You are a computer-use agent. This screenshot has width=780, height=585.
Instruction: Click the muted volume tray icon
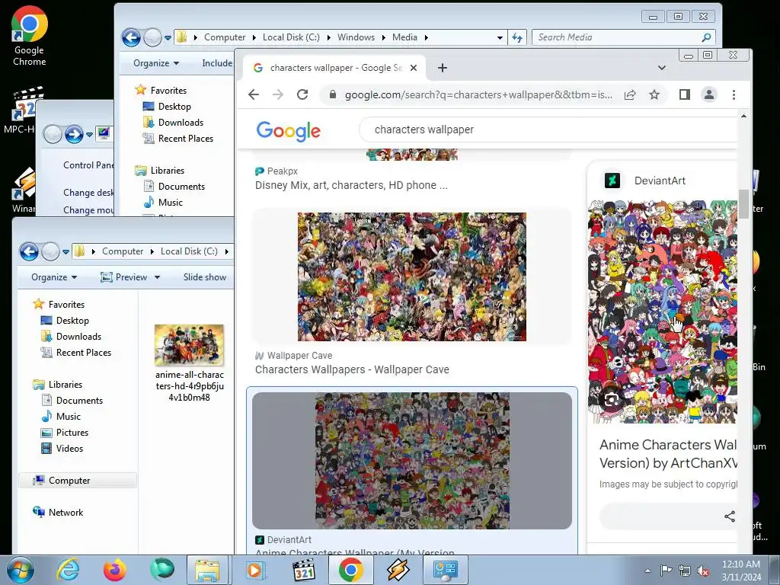703,571
